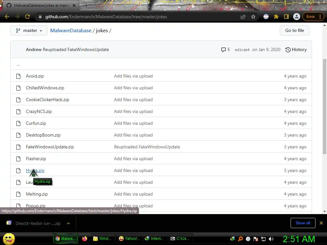Open Avoid.zip file

[35, 76]
